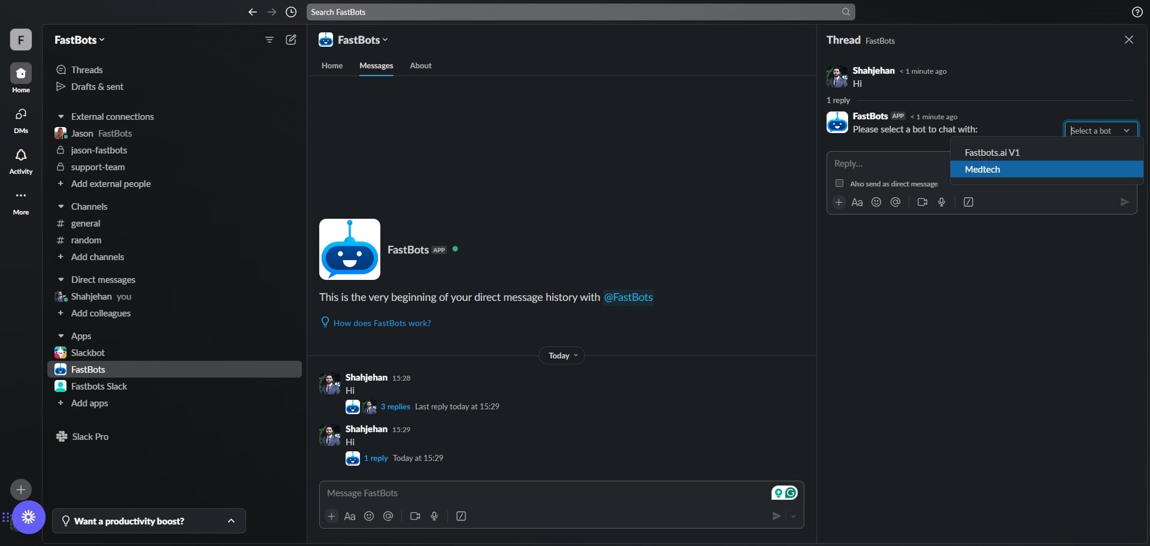Open the Today date dropdown
This screenshot has width=1150, height=546.
click(x=562, y=355)
